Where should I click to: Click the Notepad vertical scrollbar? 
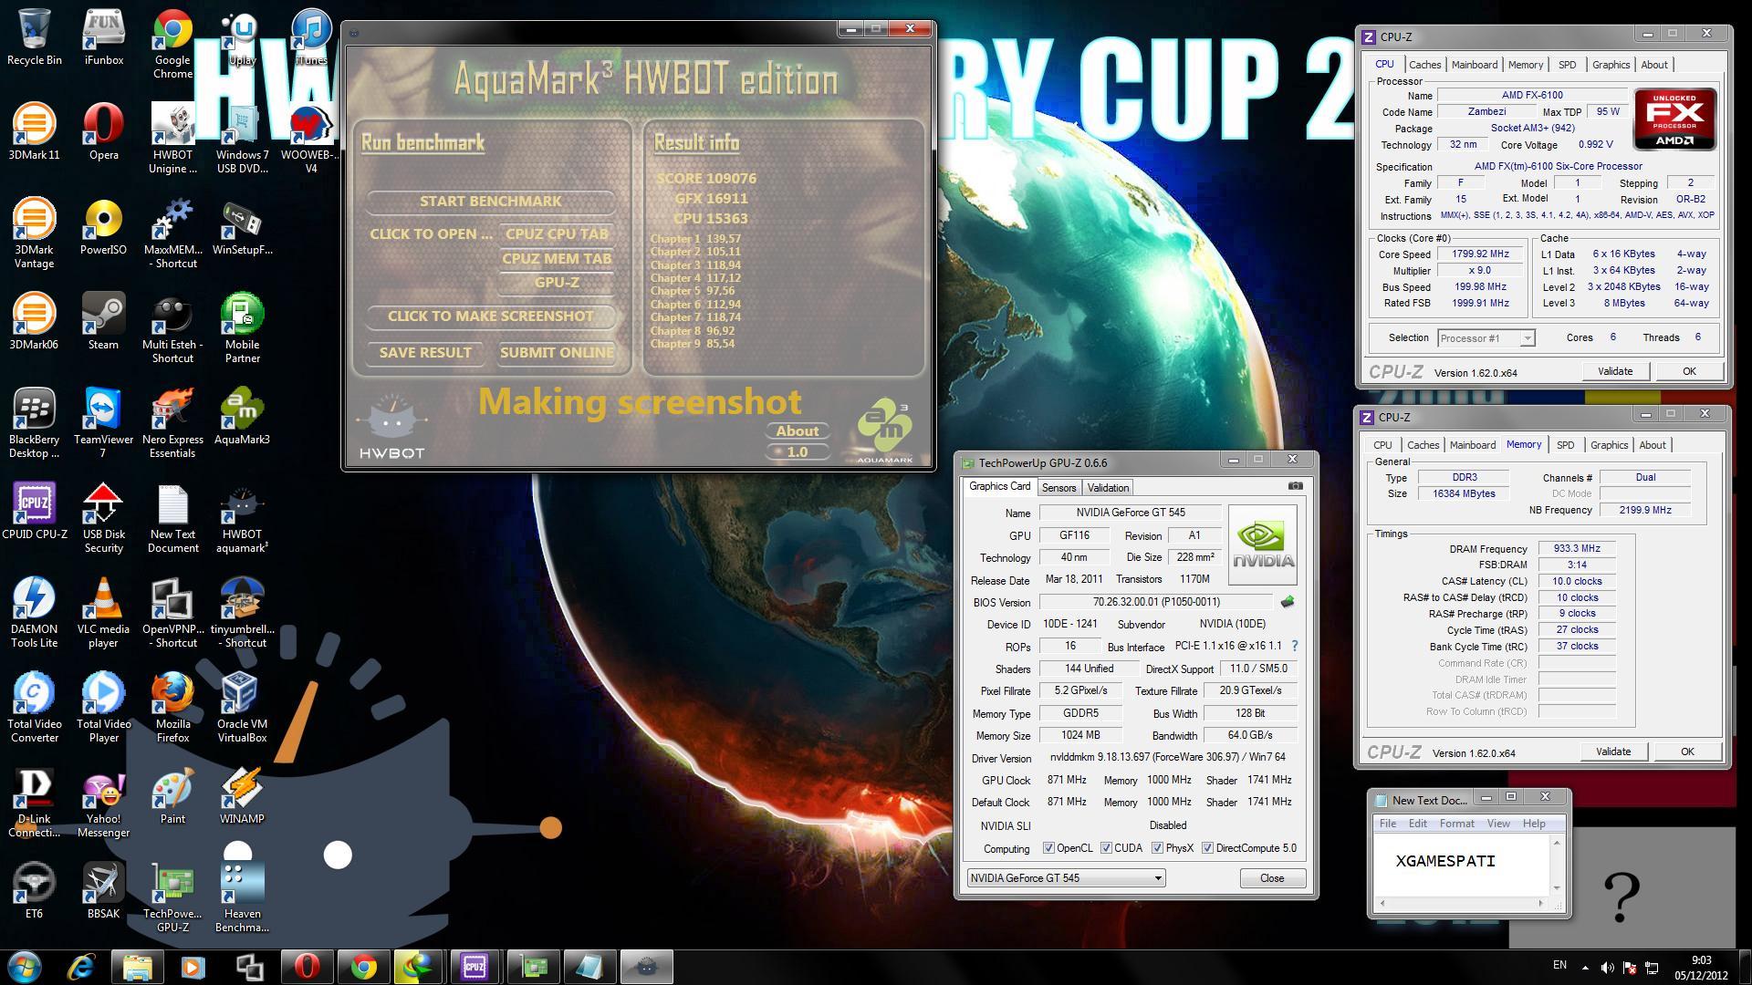coord(1557,865)
